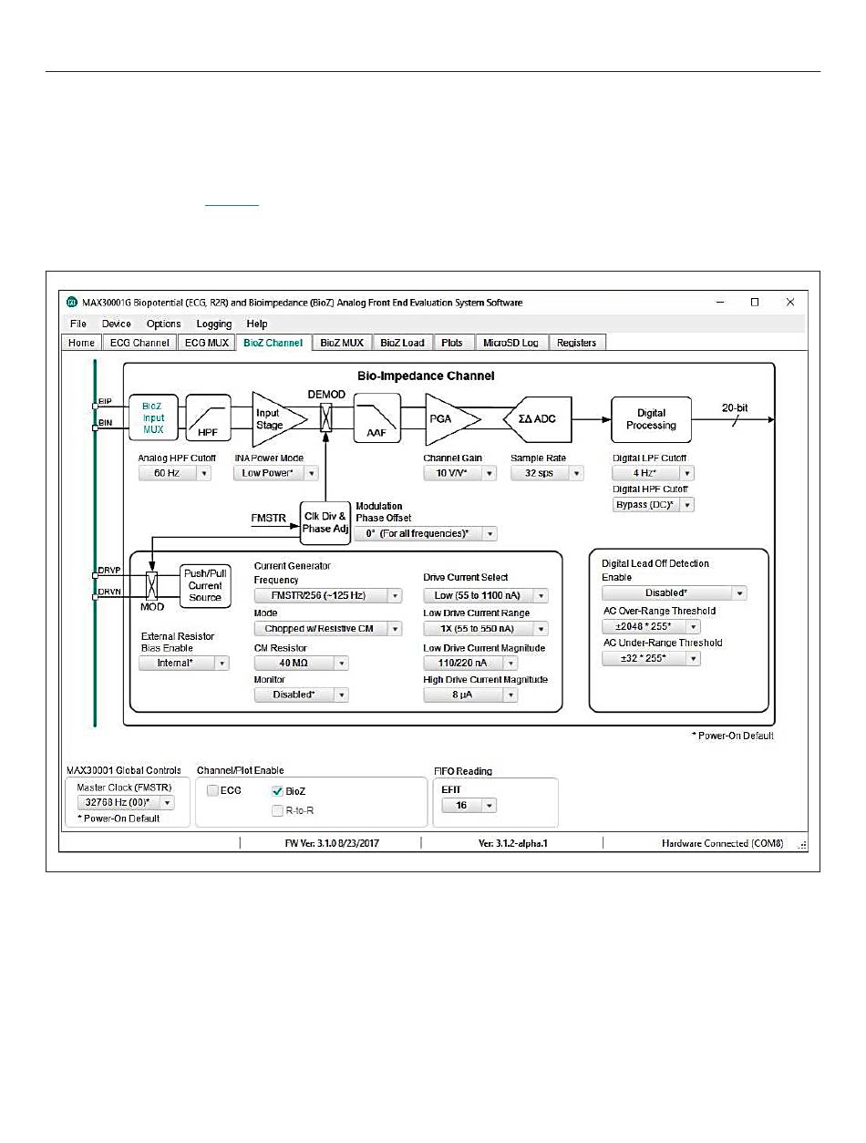Open the AC Under-Range Threshold dropdown
This screenshot has height=1143, width=866.
coord(651,658)
